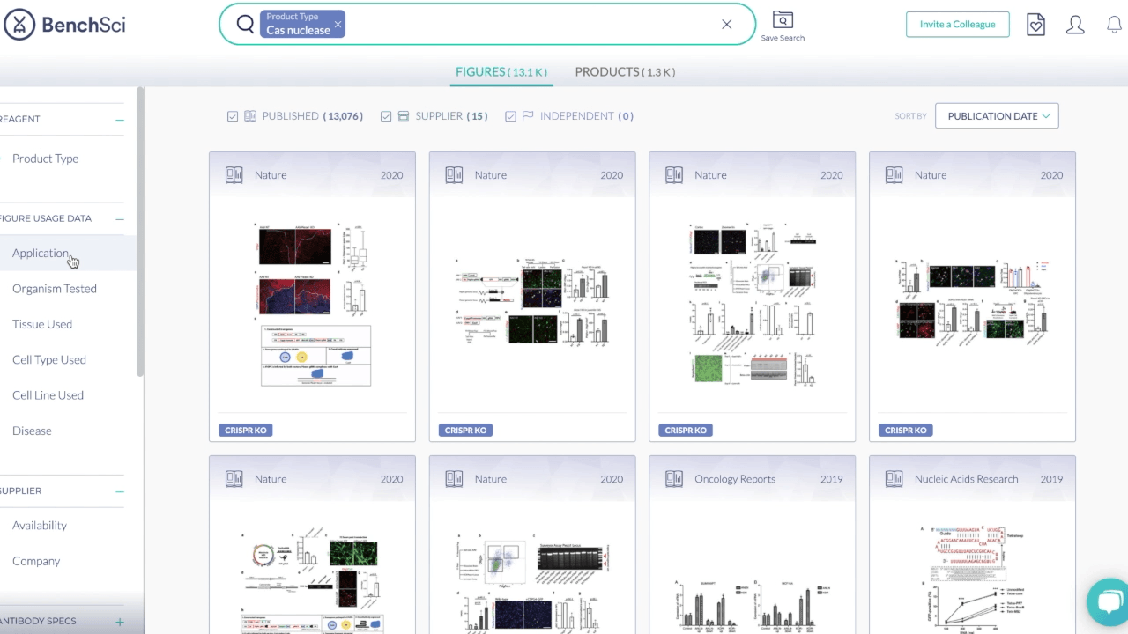
Task: Open the saved checklist heart icon
Action: pos(1036,25)
